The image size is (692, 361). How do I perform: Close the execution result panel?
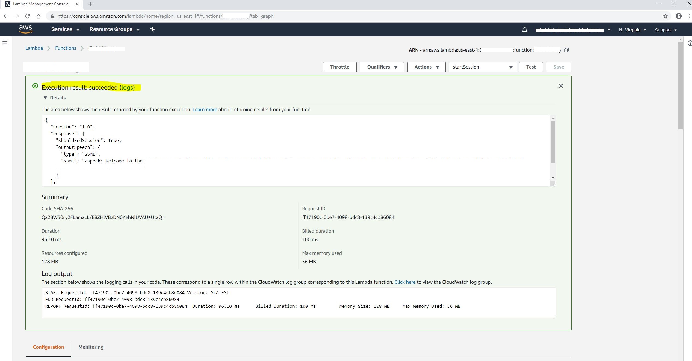561,86
